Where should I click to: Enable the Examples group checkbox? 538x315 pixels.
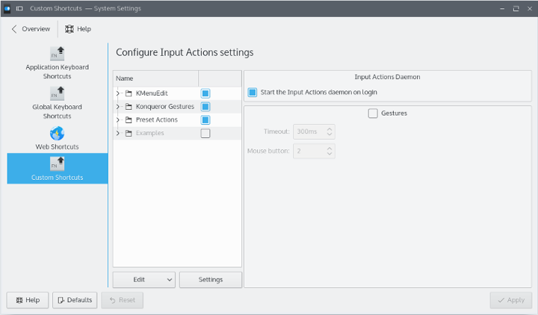tap(205, 134)
